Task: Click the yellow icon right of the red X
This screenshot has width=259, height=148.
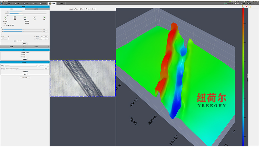Action: [x=250, y=7]
